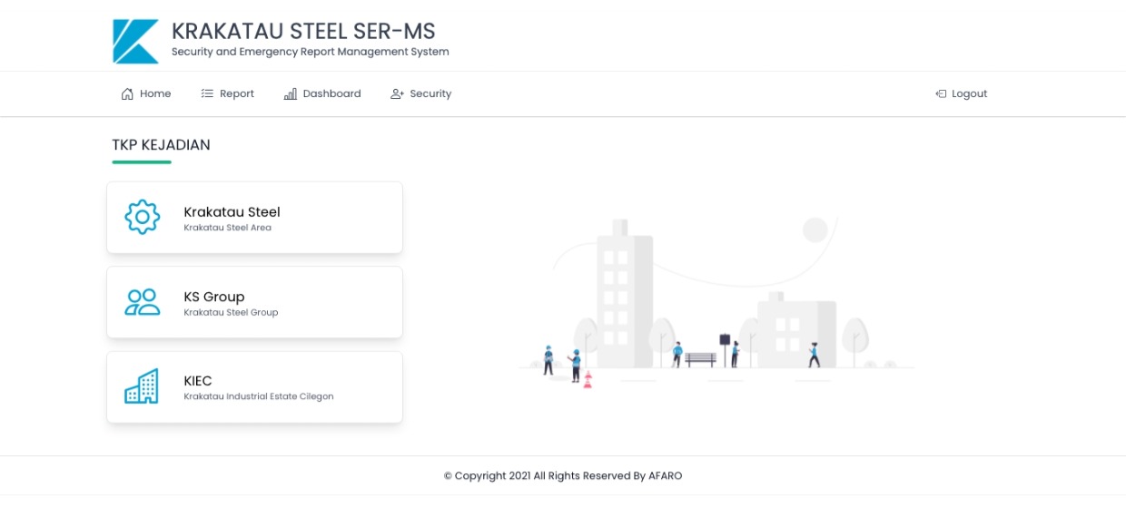This screenshot has width=1126, height=507.
Task: Open the Security menu item
Action: 421,93
